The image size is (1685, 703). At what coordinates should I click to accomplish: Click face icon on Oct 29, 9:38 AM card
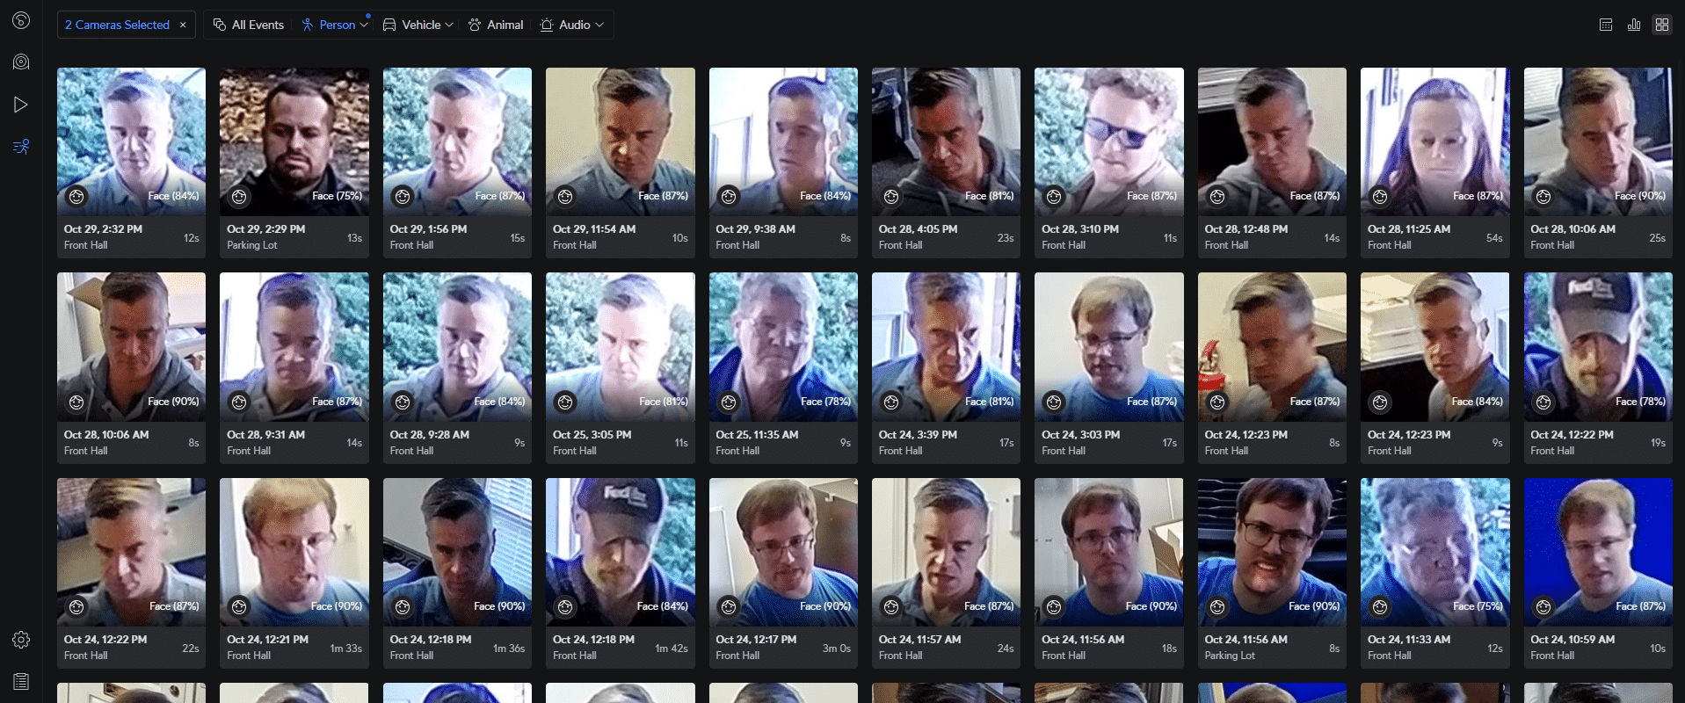pyautogui.click(x=729, y=197)
